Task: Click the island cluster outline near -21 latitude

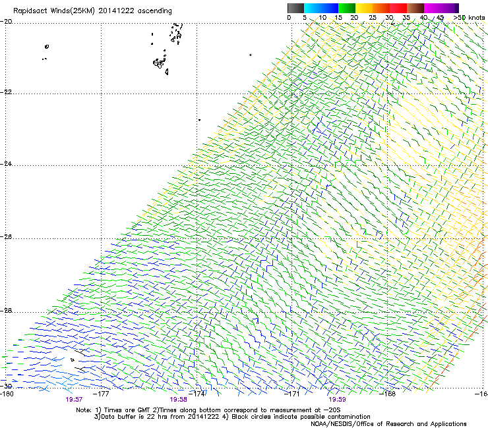Action: coord(160,63)
